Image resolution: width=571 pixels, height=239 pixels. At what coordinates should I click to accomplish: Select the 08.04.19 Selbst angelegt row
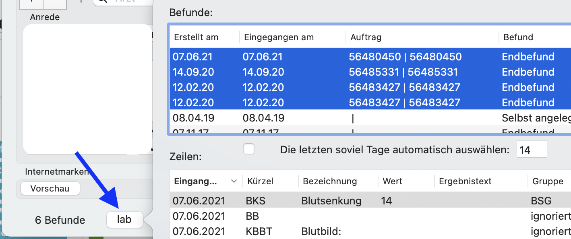click(322, 118)
